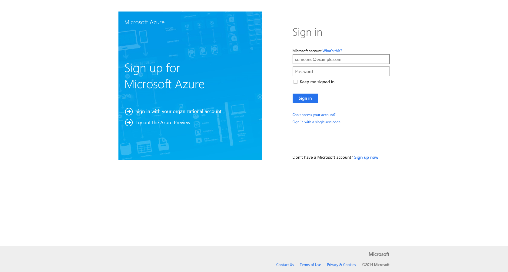Choose Sign in with a single-use code
The width and height of the screenshot is (508, 272).
point(316,122)
